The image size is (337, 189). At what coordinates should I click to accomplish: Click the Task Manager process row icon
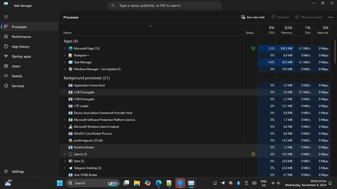click(x=70, y=62)
